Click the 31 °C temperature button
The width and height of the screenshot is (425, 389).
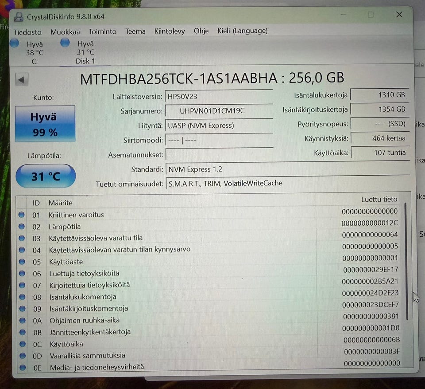[45, 176]
